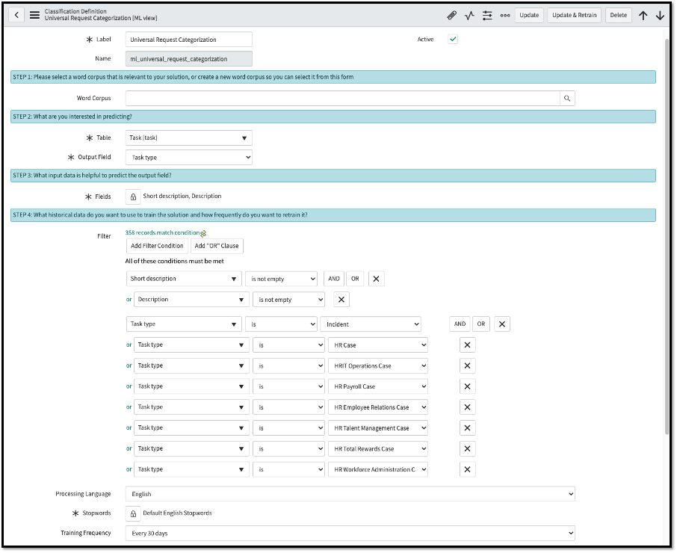Click inside the Label input field

(x=188, y=40)
